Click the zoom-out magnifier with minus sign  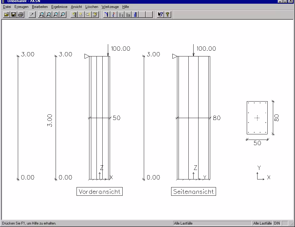click(56, 14)
